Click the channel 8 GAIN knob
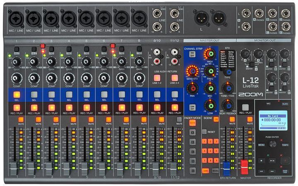The height and width of the screenshot is (186, 298). 139,62
